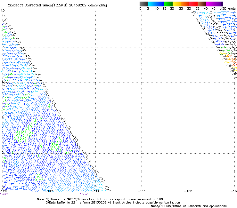237x208 pixels.
Task: Click the latitude axis label '8'
Action: (3, 46)
